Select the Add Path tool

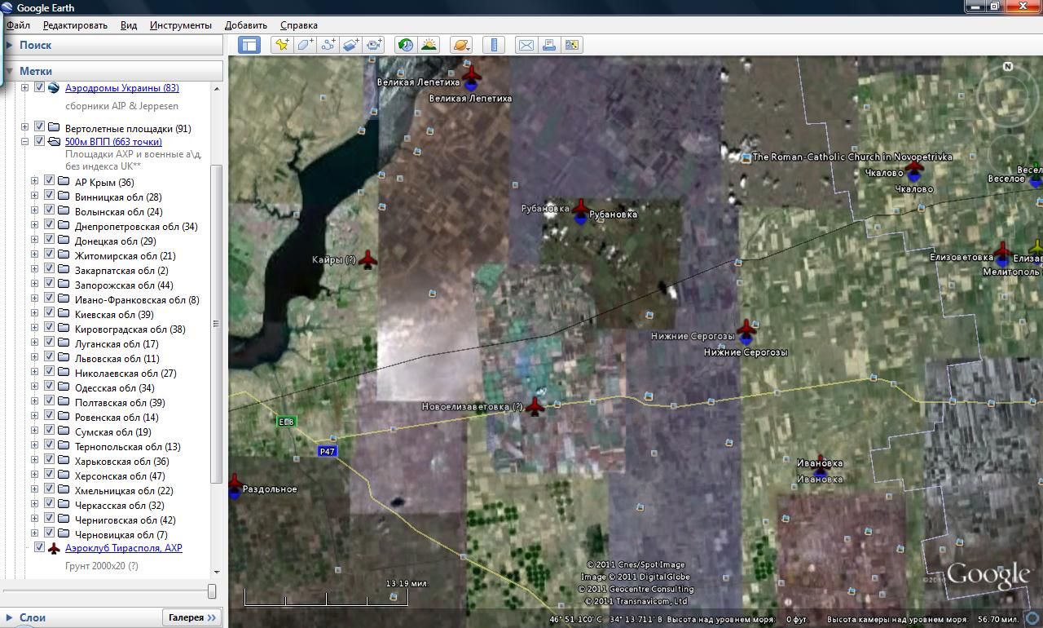[x=328, y=45]
